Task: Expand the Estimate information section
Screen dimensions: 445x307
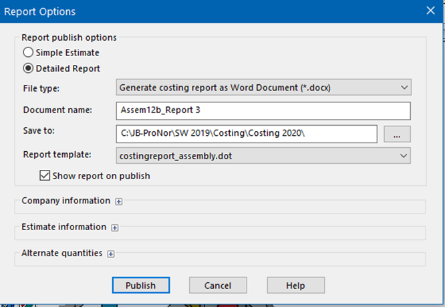Action: pos(115,228)
